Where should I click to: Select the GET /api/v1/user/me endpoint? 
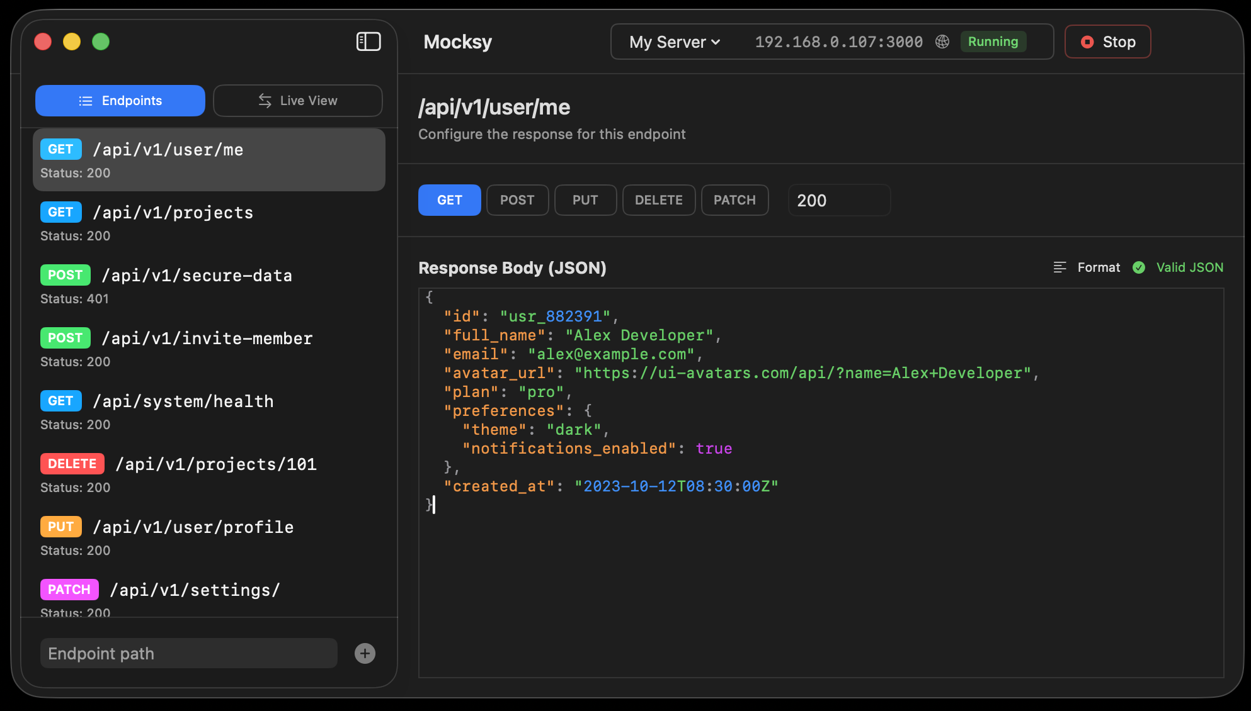point(208,159)
